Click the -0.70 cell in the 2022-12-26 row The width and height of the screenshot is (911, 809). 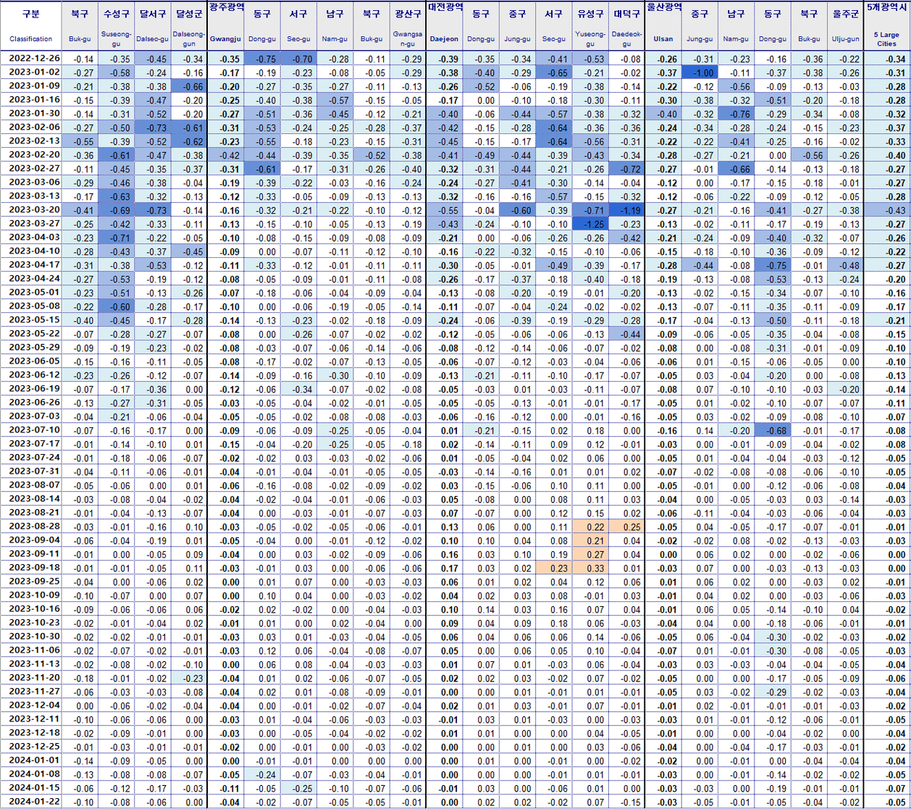pyautogui.click(x=298, y=58)
